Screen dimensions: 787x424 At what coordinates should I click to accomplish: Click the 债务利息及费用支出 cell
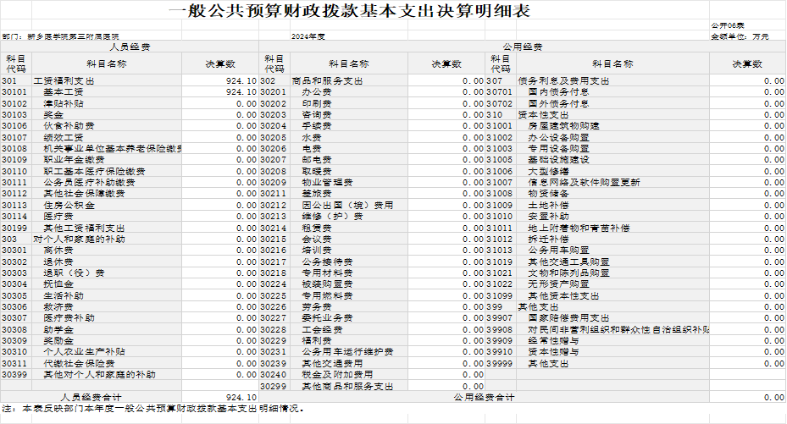[563, 80]
